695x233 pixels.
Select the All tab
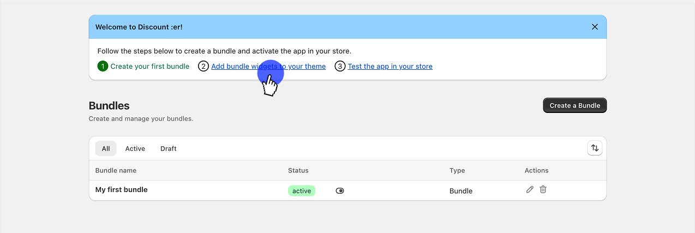(106, 148)
